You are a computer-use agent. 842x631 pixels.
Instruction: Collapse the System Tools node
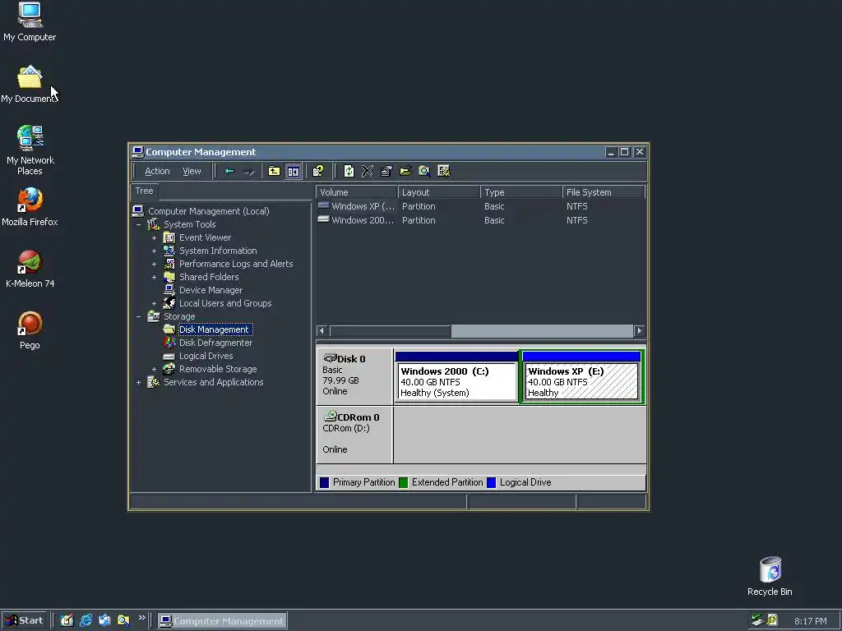click(138, 224)
